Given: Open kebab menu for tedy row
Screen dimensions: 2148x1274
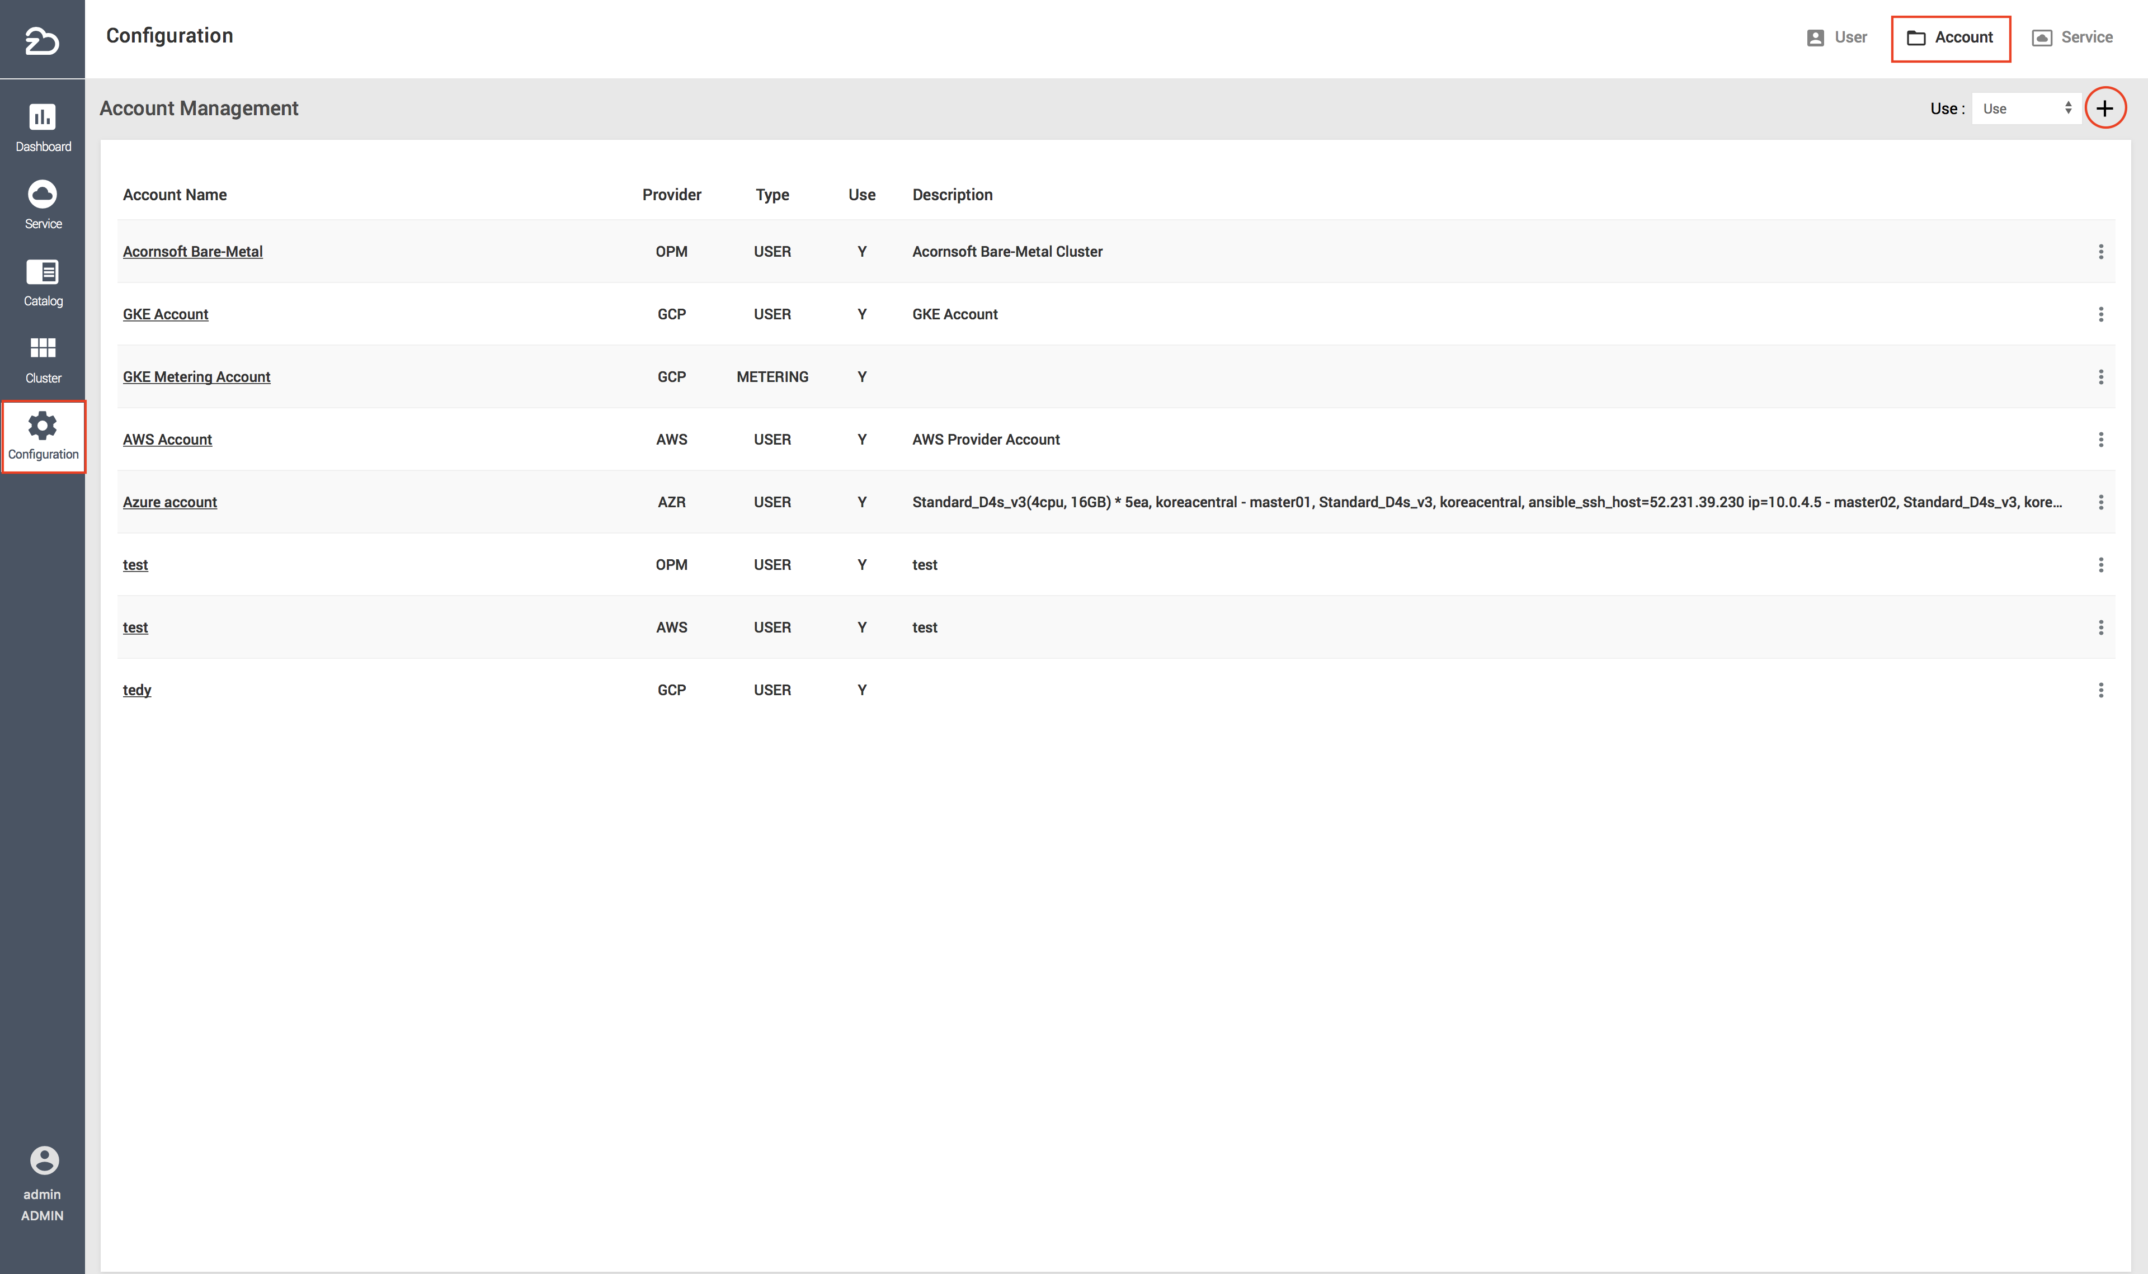Looking at the screenshot, I should point(2100,690).
